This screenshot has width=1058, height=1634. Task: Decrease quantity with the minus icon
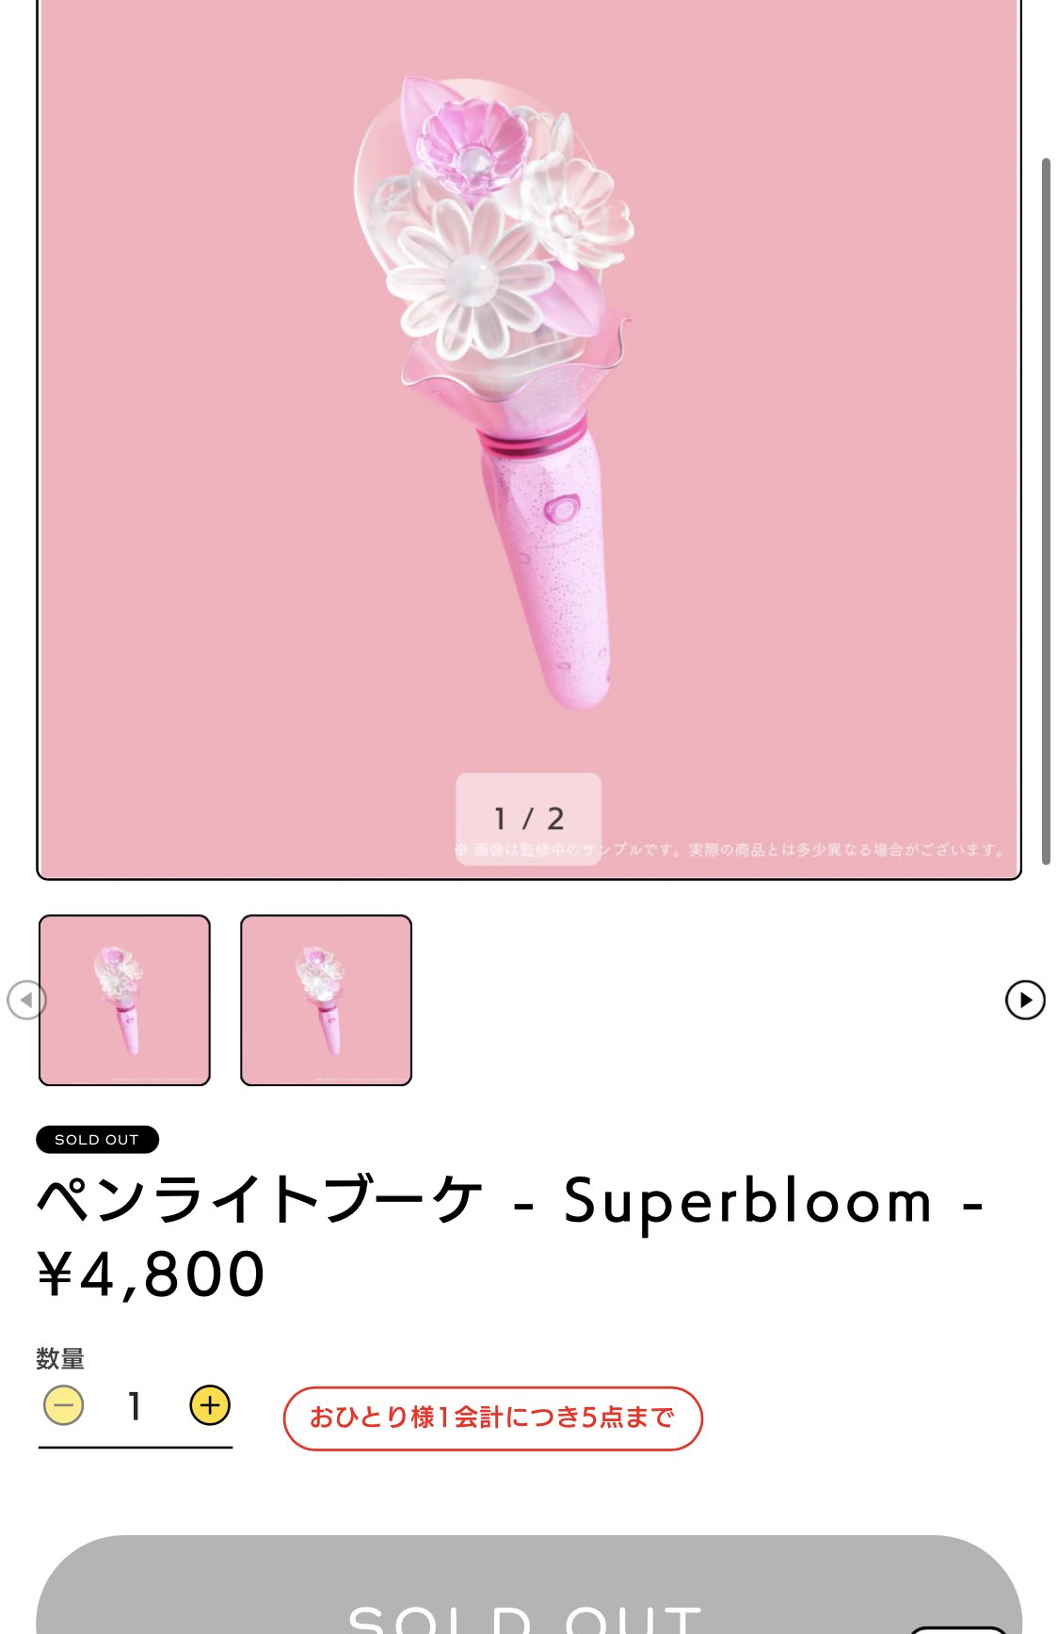(64, 1405)
